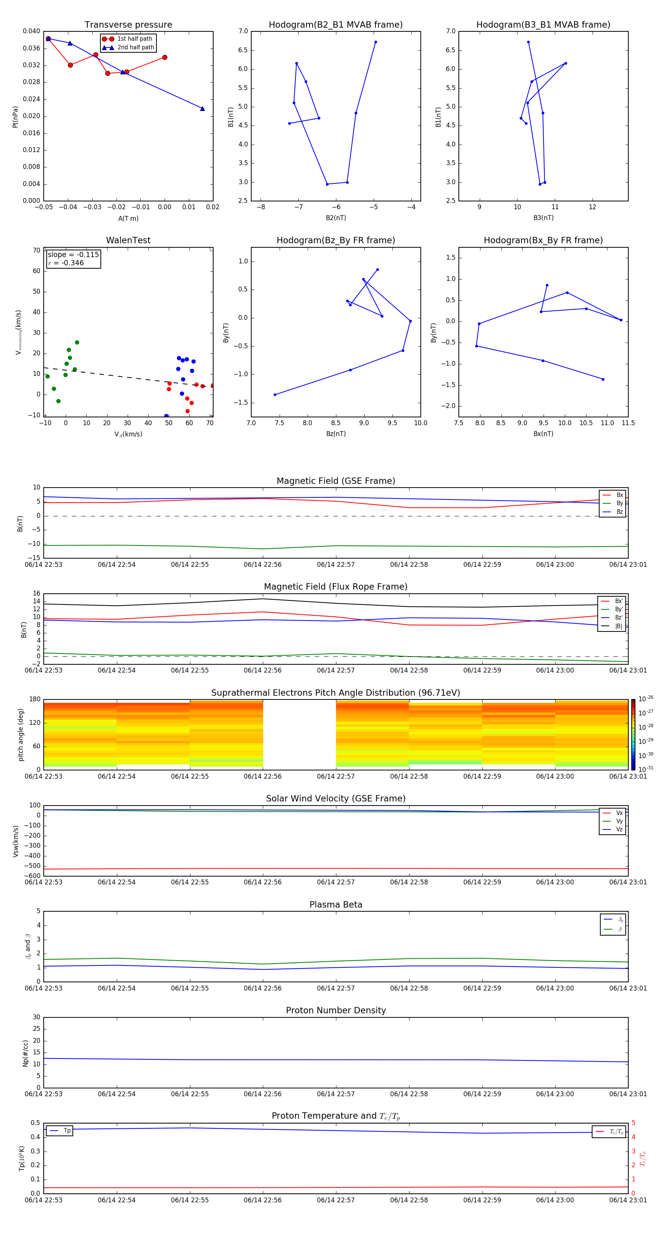Select "Bx'" in the Flux Rope legend
Image resolution: width=672 pixels, height=1233 pixels.
tap(612, 601)
